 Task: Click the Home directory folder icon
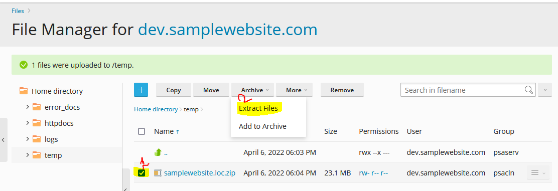24,91
